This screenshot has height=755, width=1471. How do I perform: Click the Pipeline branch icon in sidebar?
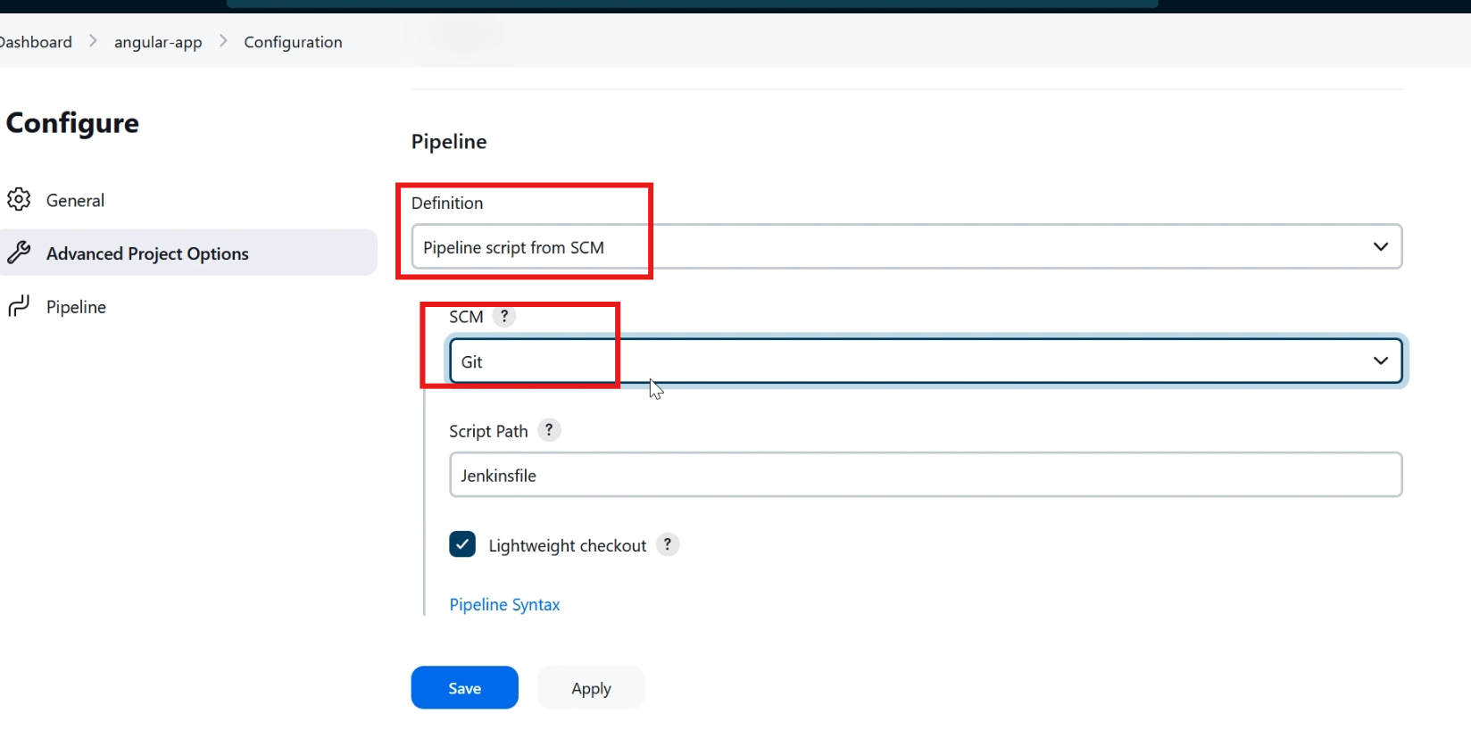point(19,306)
